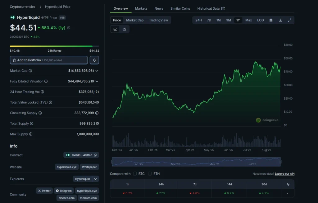Show Market Cap info tooltip icon
The image size is (318, 203).
tap(30, 71)
